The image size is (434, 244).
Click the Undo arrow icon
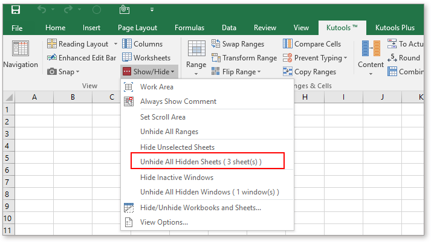pos(42,10)
